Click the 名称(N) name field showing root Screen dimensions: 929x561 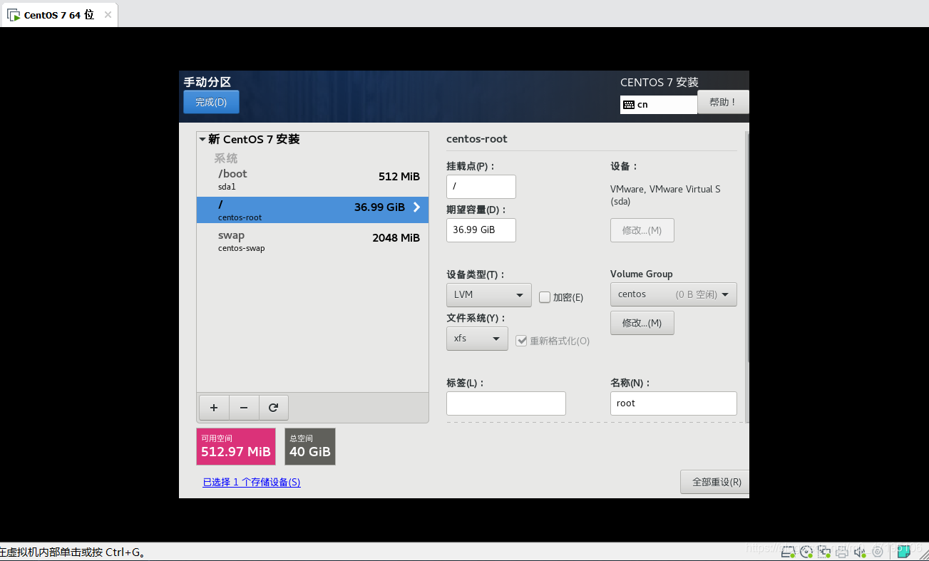[x=674, y=403]
